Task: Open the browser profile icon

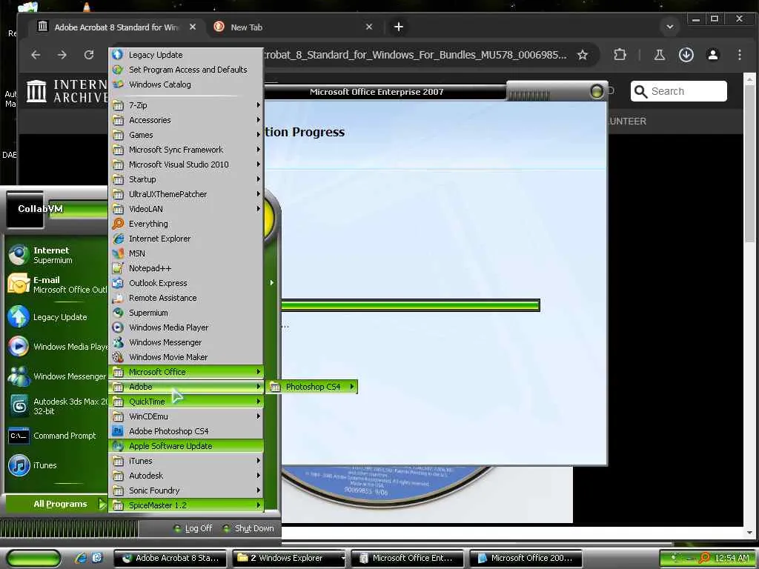Action: click(713, 55)
